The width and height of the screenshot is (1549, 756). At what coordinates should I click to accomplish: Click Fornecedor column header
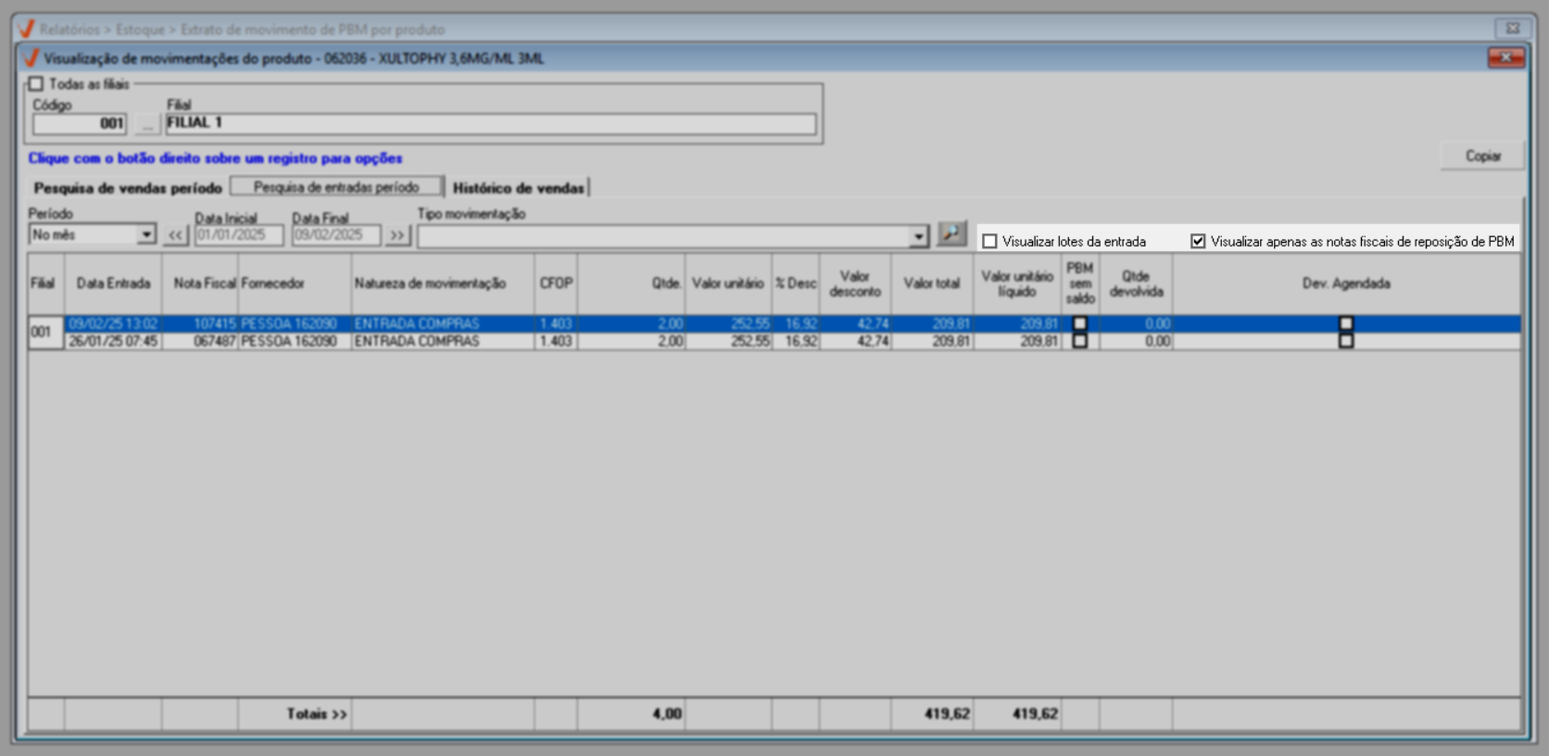tap(295, 283)
